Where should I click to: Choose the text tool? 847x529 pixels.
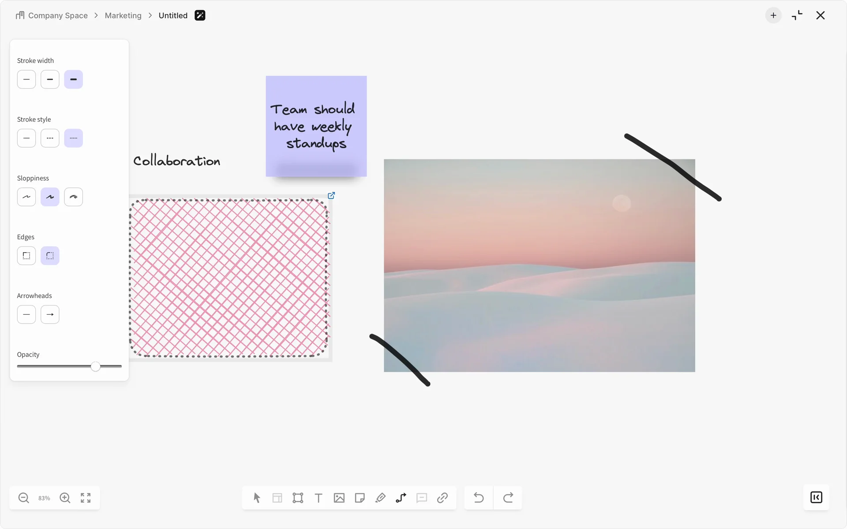318,498
